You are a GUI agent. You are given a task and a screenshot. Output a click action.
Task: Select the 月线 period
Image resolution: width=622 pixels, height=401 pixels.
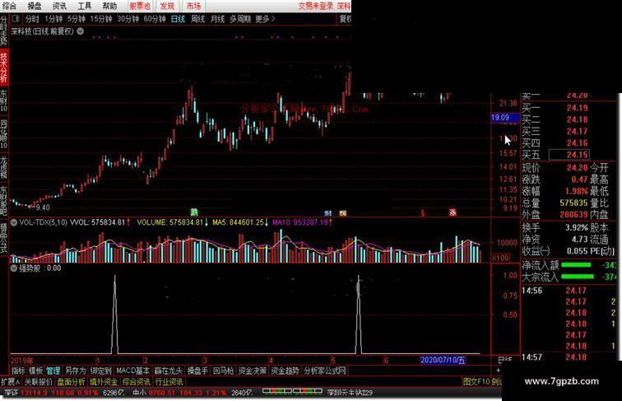[217, 19]
